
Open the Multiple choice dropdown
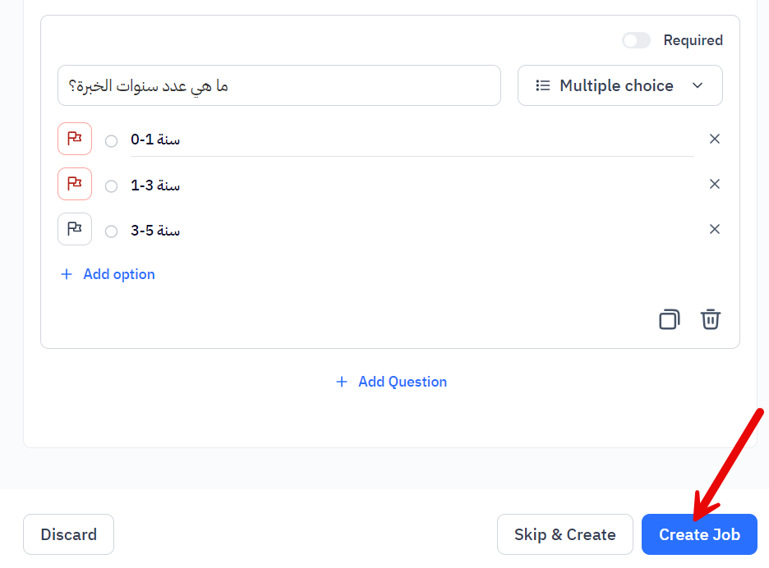(x=619, y=85)
